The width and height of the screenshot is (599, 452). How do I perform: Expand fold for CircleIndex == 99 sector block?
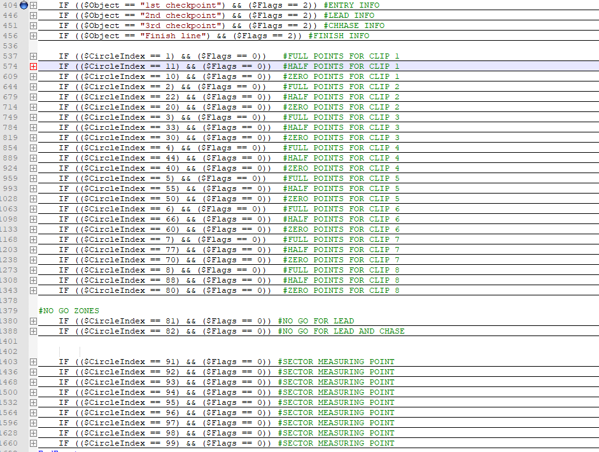tap(33, 444)
